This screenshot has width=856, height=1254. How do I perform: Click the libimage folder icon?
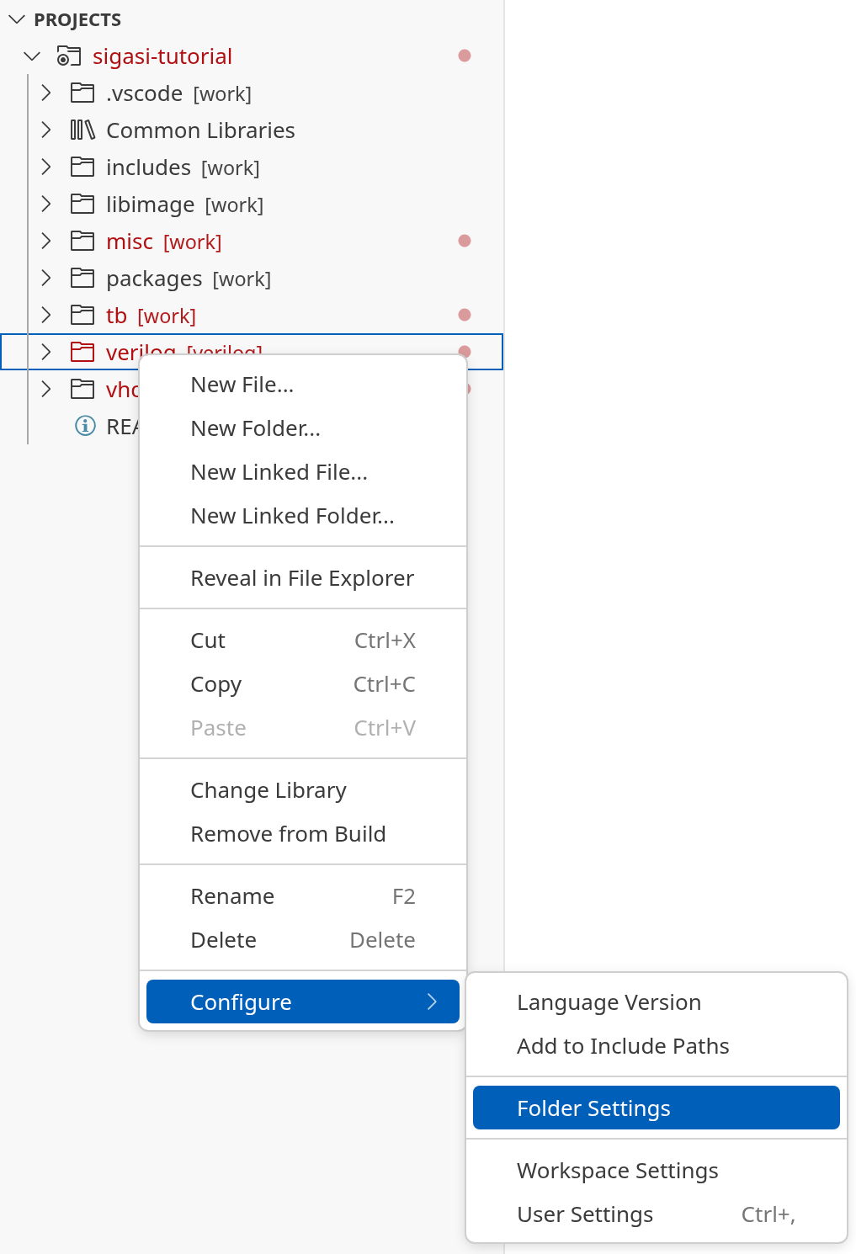coord(82,205)
